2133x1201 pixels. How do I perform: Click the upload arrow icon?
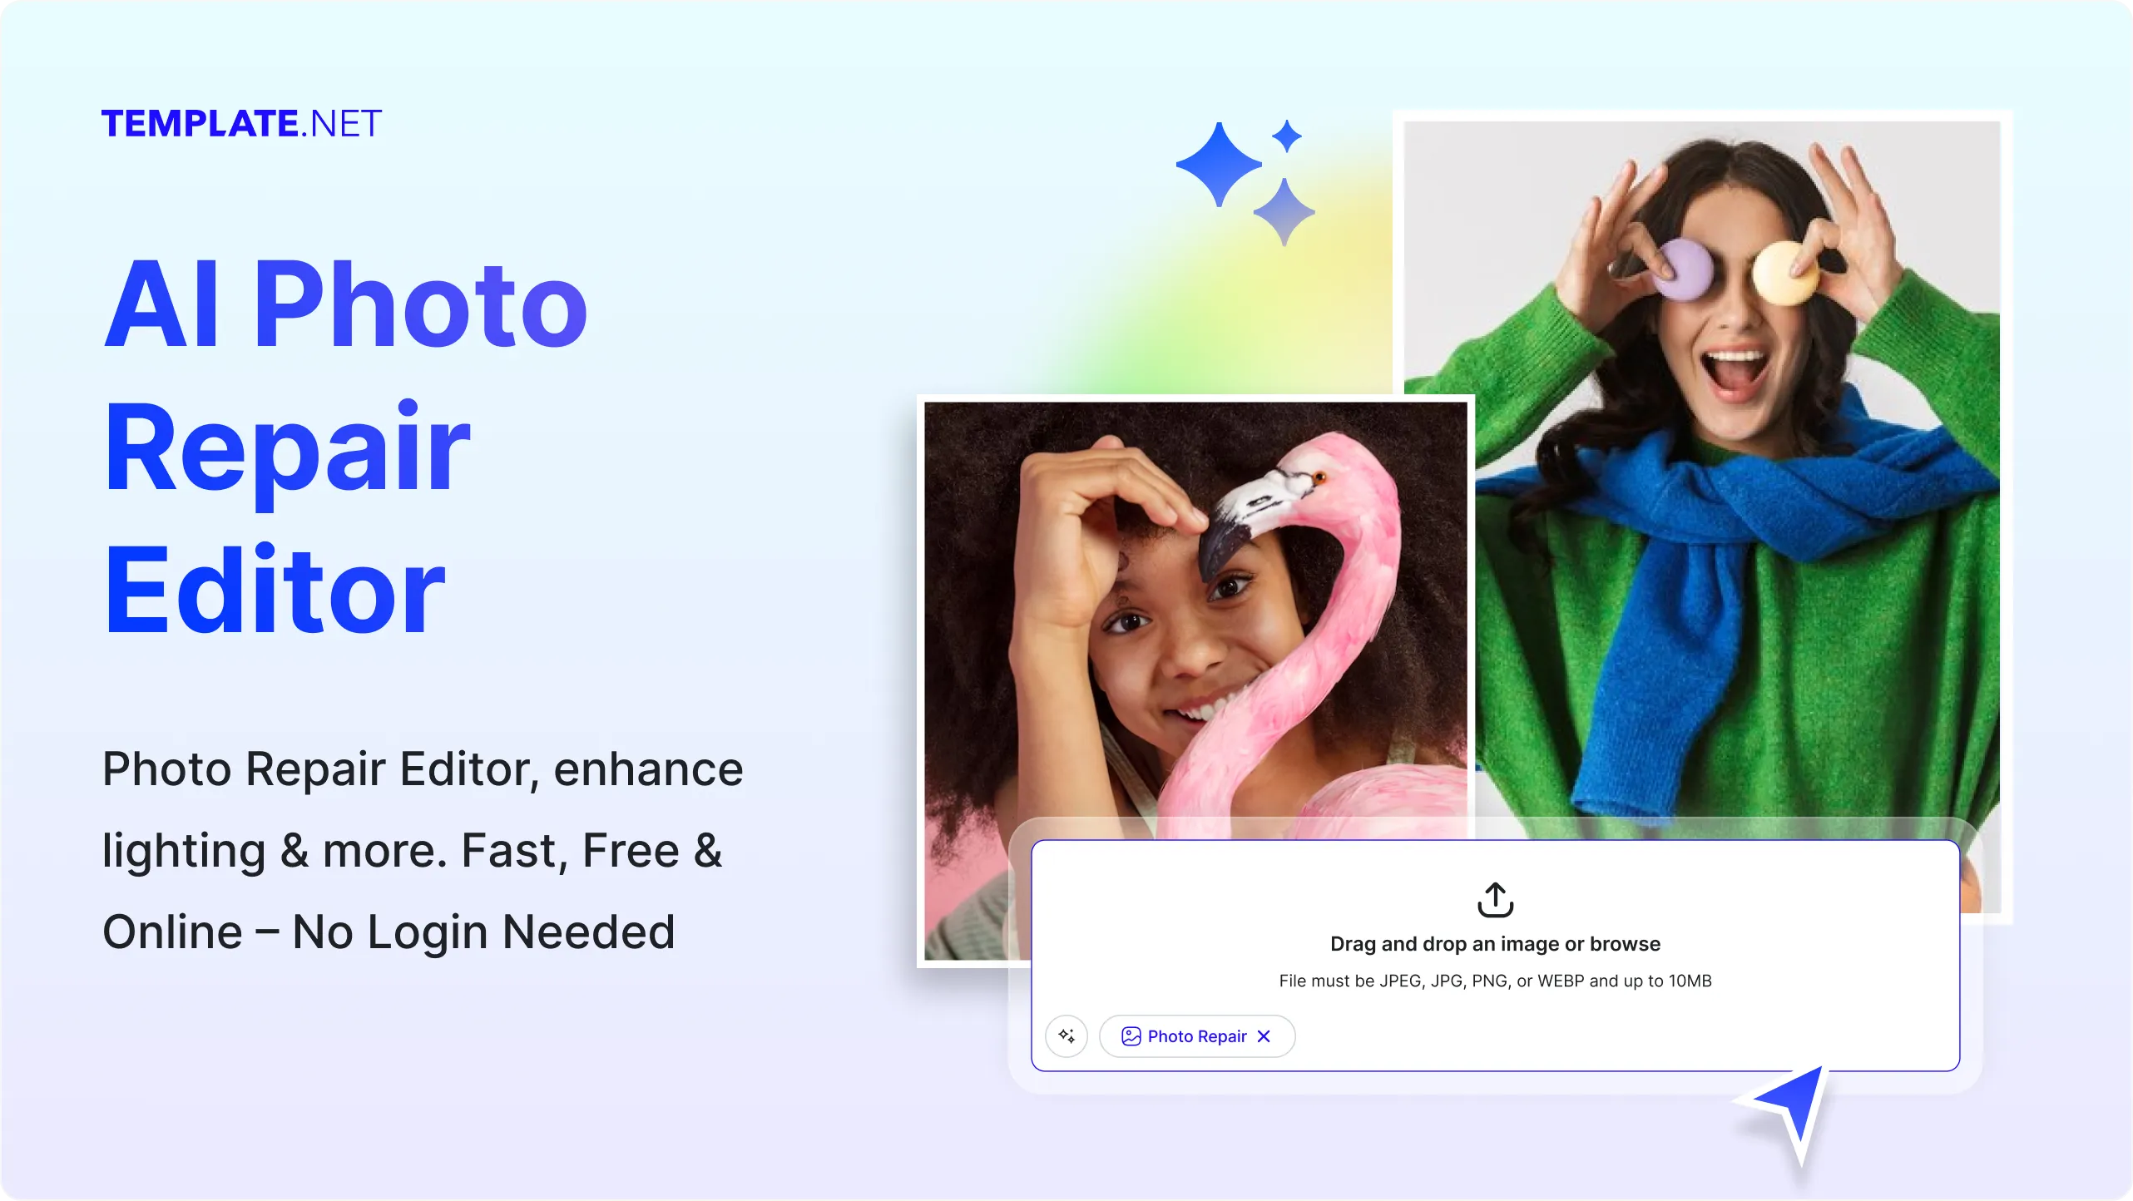click(1495, 900)
